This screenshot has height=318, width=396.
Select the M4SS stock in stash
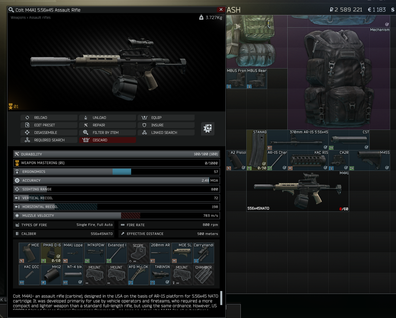coord(369,160)
